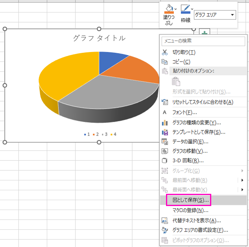Choose ピボットグラフのオプション(O)...
This screenshot has height=247, width=249.
201,240
